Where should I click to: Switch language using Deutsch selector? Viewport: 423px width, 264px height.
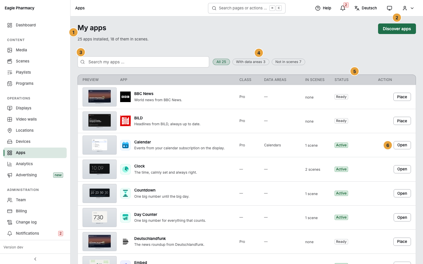[366, 8]
